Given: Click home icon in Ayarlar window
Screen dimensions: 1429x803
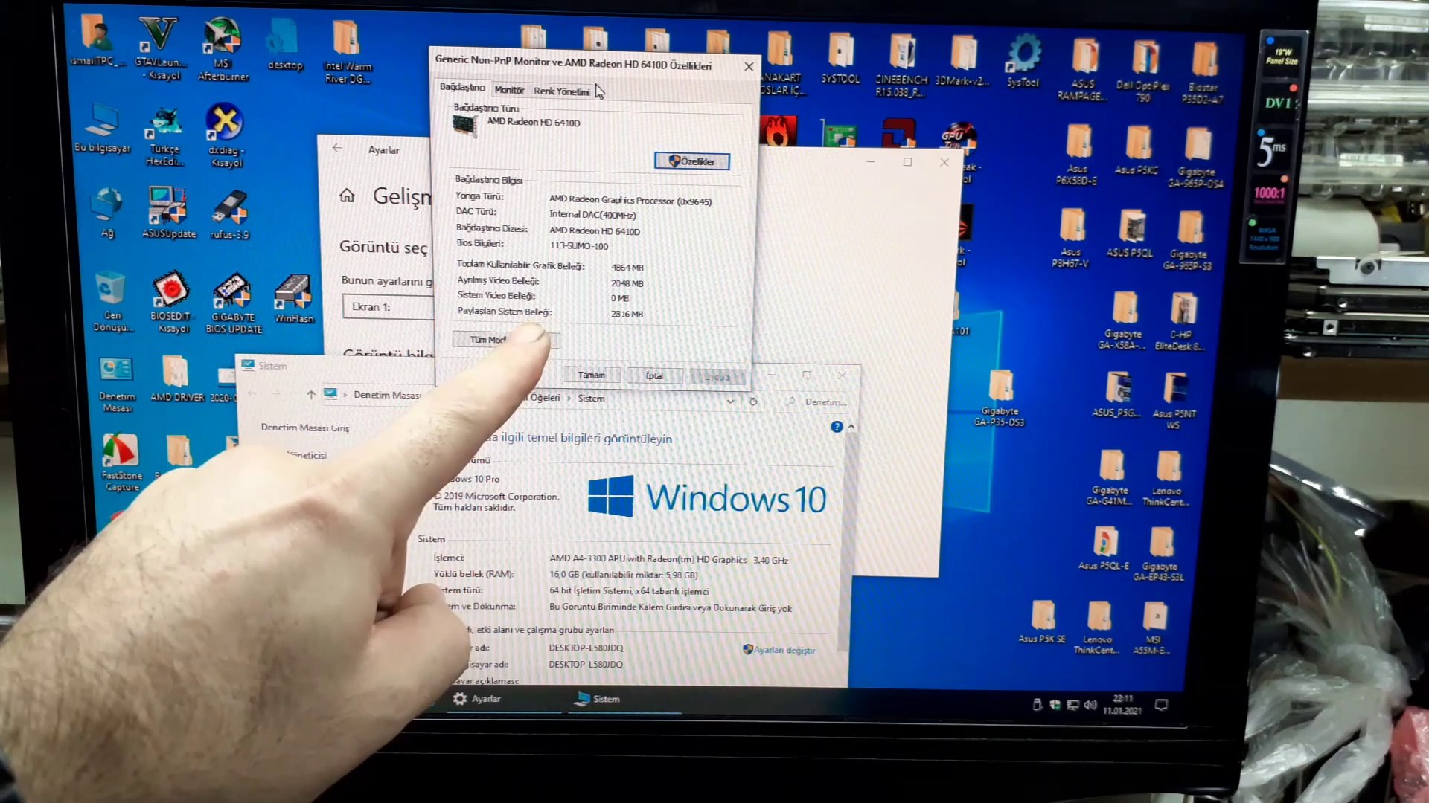Looking at the screenshot, I should [x=347, y=196].
